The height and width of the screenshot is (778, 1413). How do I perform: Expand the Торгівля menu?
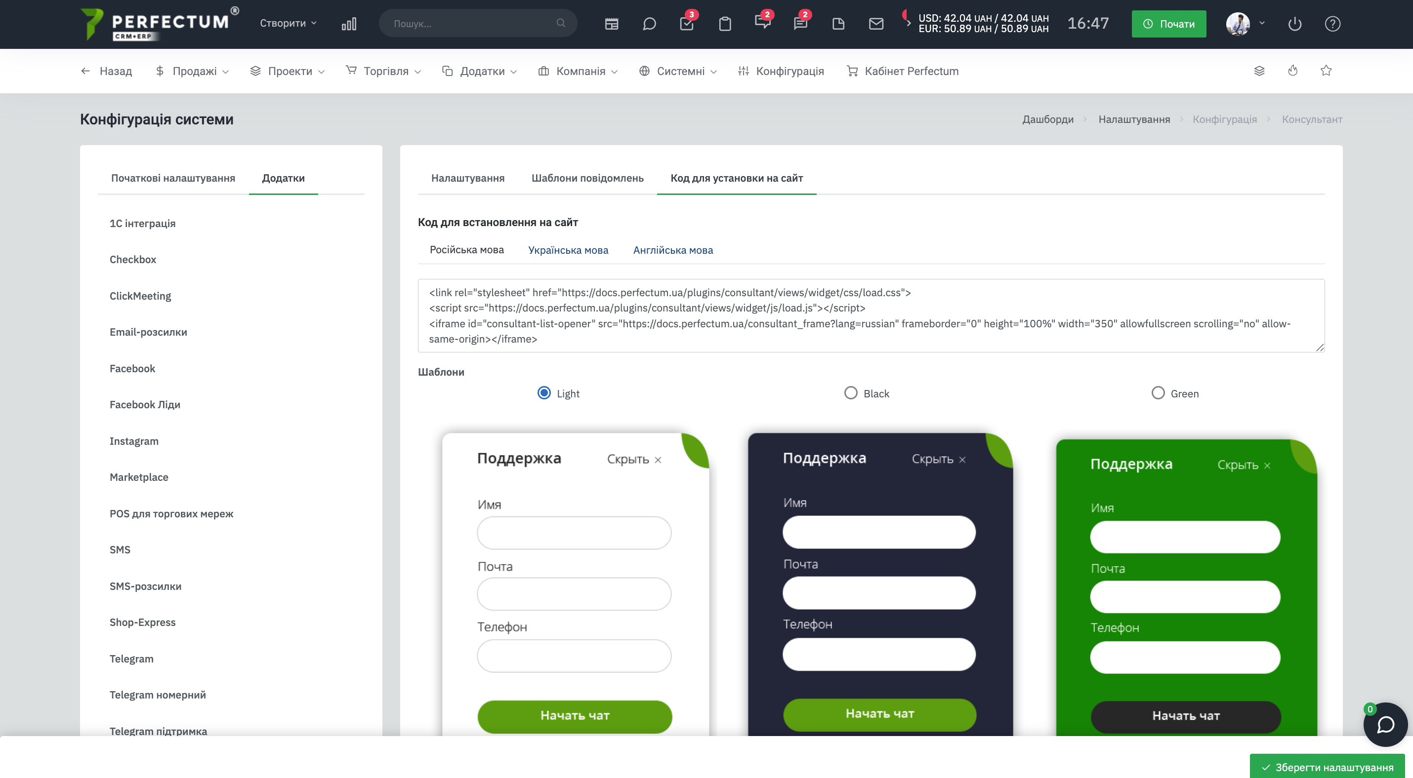point(383,71)
